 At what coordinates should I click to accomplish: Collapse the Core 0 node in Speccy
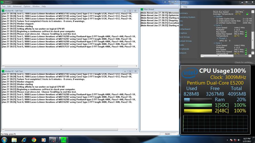click(x=214, y=25)
